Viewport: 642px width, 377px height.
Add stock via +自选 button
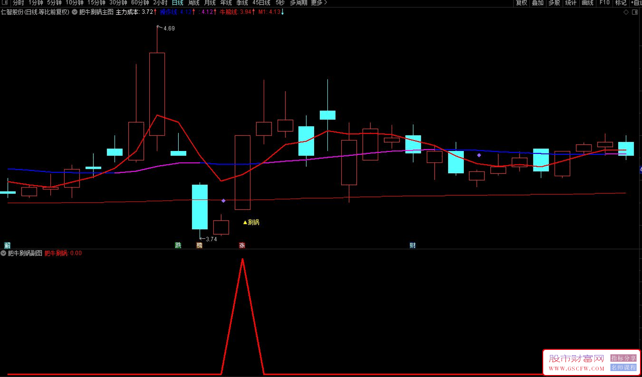[637, 2]
